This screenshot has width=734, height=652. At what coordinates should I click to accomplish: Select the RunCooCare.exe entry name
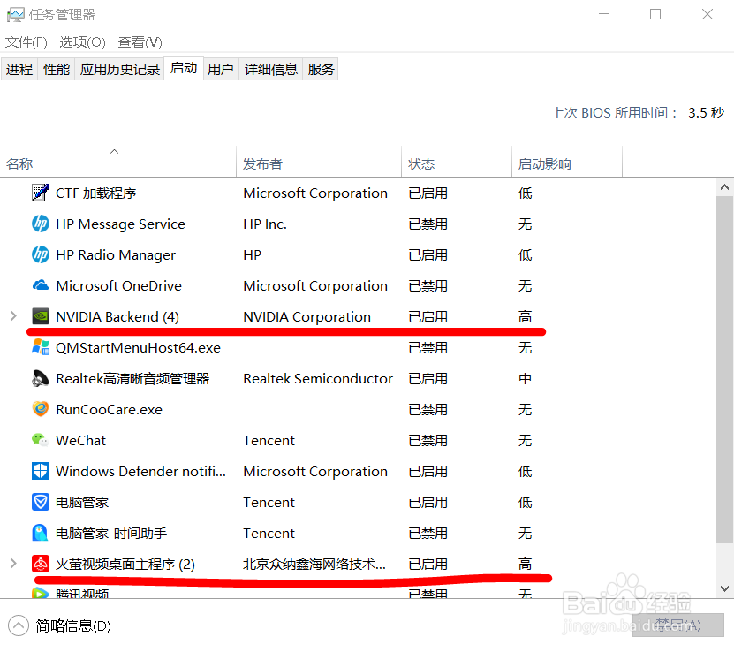109,410
